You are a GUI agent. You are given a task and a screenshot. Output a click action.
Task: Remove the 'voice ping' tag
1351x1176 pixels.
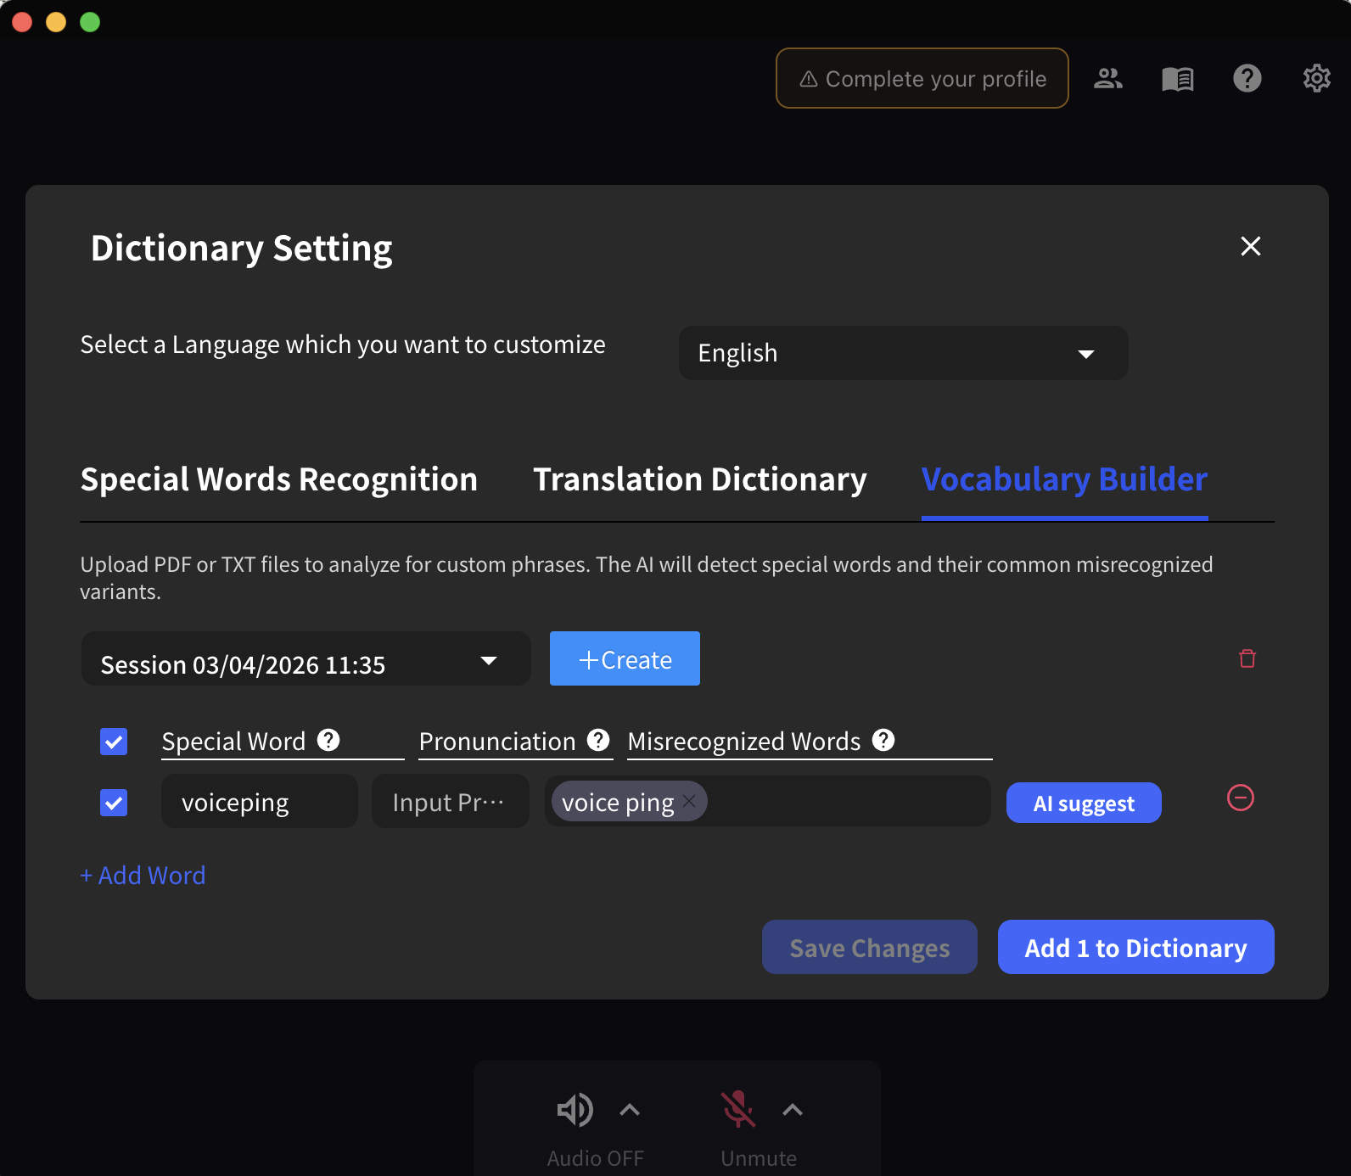(689, 801)
